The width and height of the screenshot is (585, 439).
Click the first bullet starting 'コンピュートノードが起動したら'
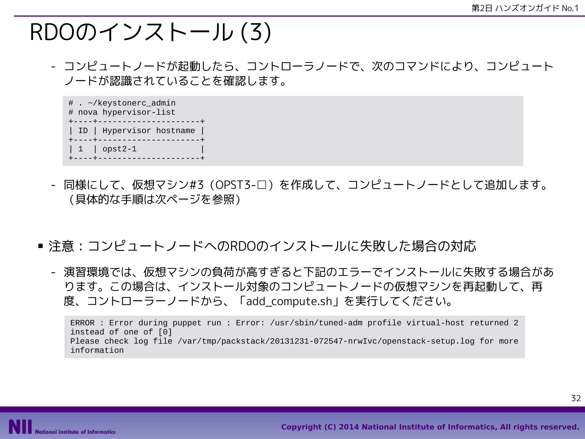point(308,74)
